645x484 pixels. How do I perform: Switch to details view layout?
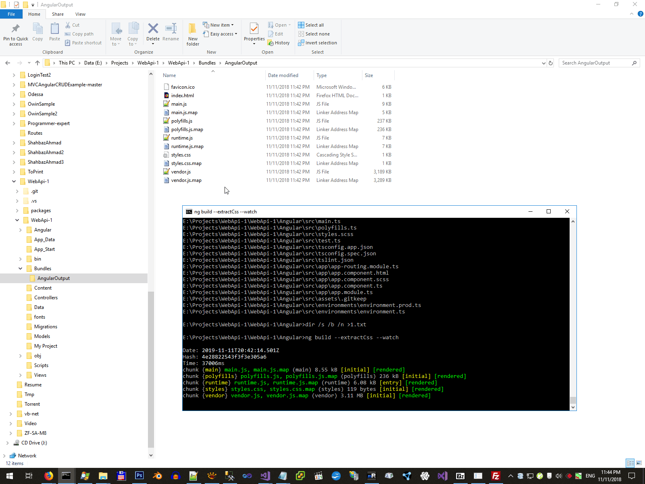(x=630, y=463)
